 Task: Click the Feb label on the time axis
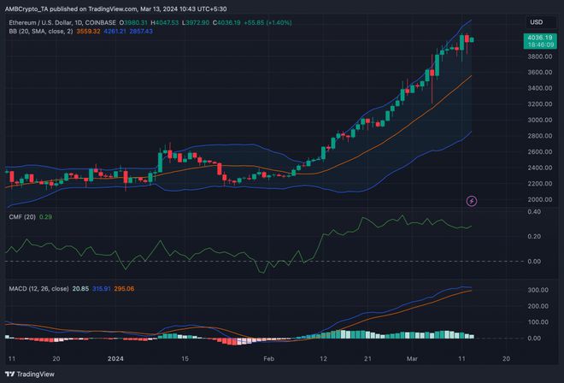269,360
